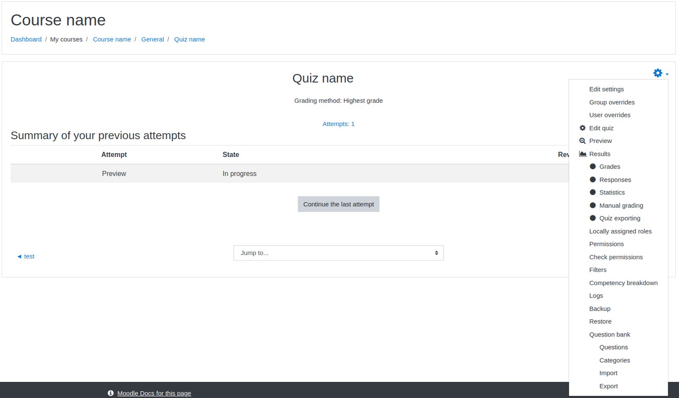This screenshot has width=679, height=398.
Task: Open Statistics report from menu
Action: (x=612, y=193)
